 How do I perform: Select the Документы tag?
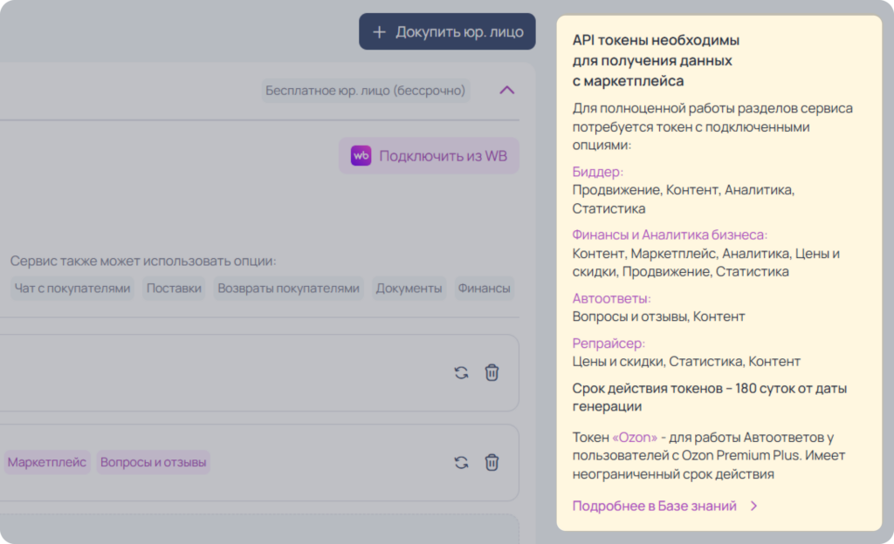[x=409, y=289]
